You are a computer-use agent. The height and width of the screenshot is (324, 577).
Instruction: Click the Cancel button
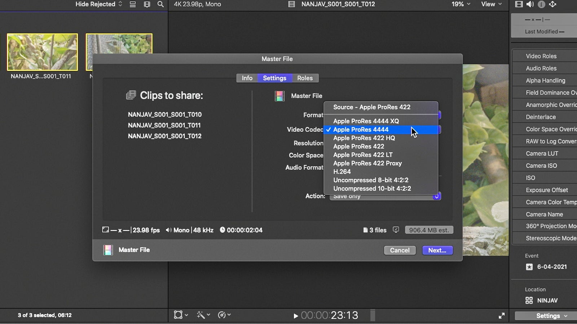click(400, 250)
